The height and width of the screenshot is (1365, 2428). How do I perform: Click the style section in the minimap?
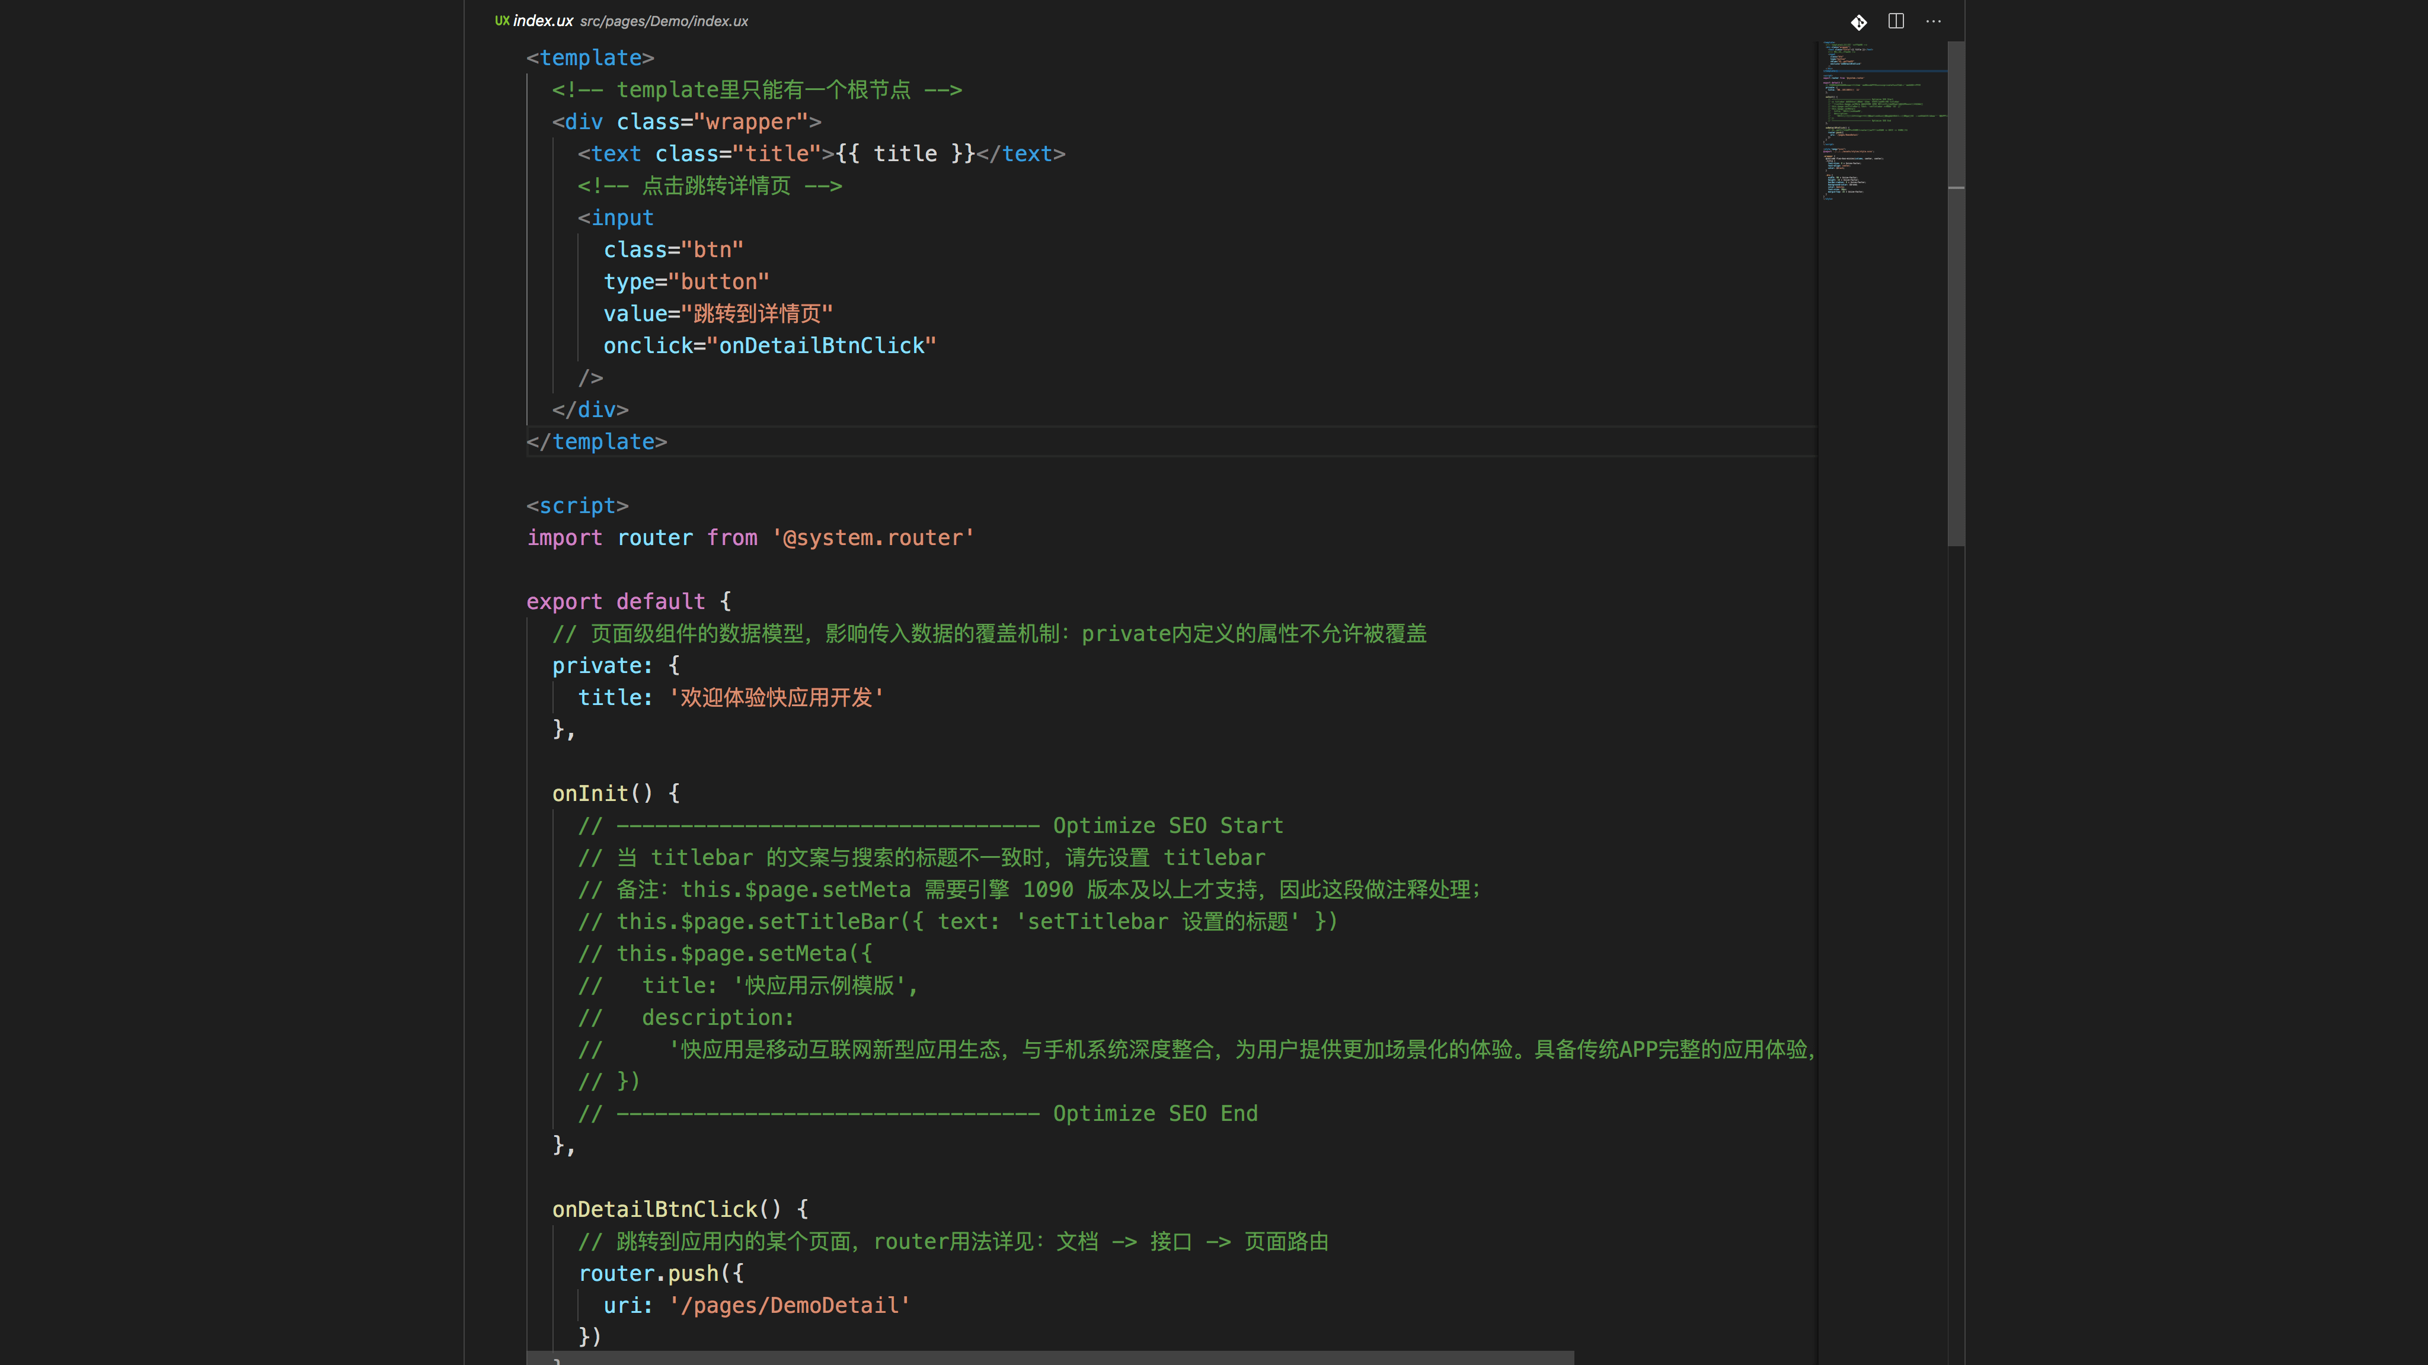[1843, 174]
